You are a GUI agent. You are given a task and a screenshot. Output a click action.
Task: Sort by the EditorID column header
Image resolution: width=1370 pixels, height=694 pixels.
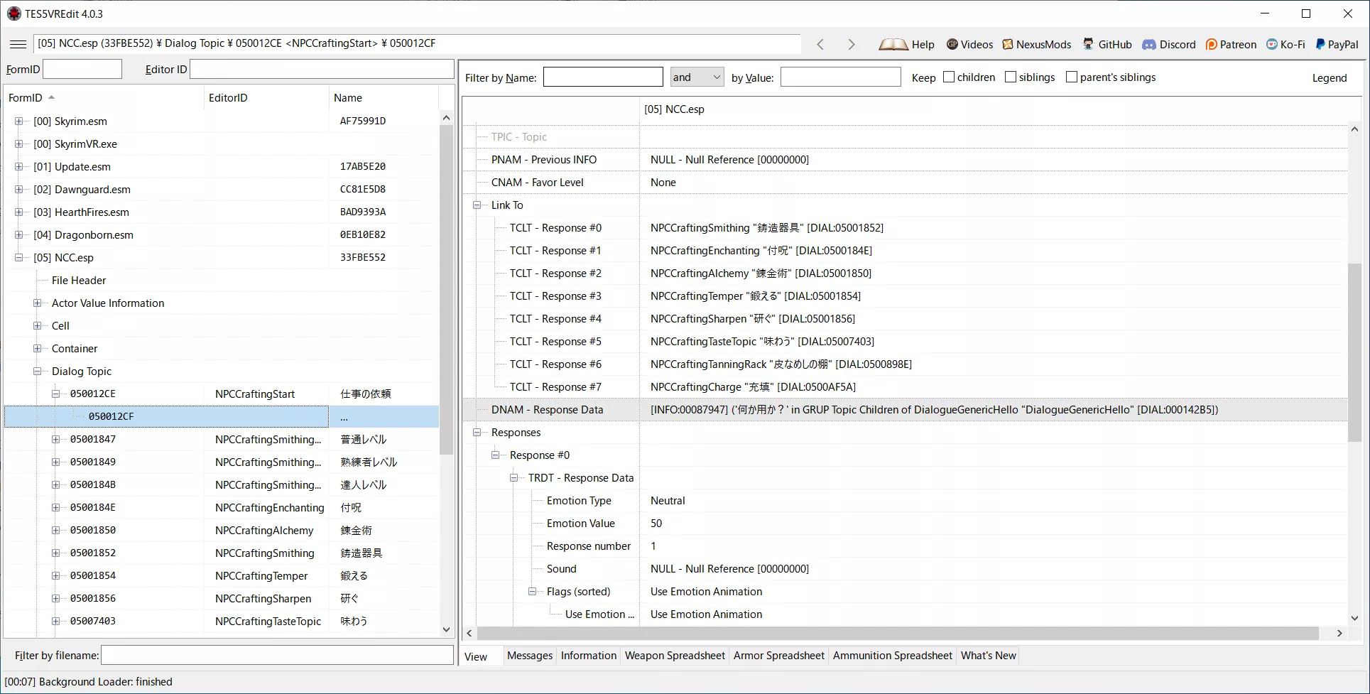click(266, 98)
